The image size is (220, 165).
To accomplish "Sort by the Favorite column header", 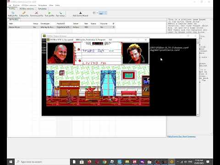I will [104, 24].
